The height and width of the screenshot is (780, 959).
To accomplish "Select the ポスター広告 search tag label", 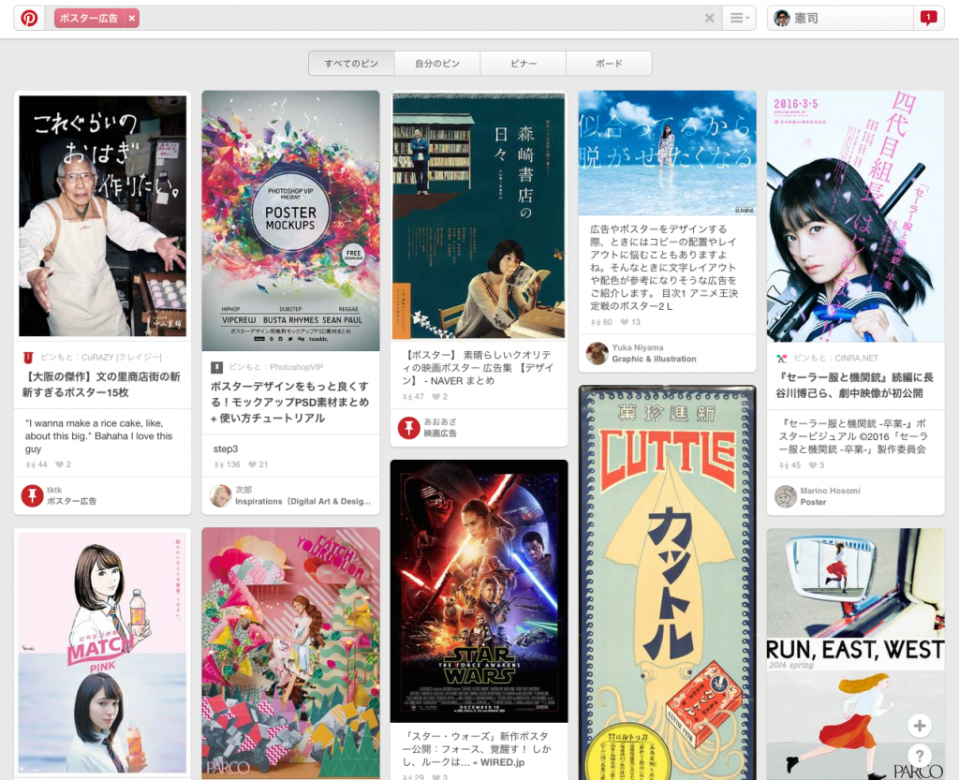I will pyautogui.click(x=89, y=19).
